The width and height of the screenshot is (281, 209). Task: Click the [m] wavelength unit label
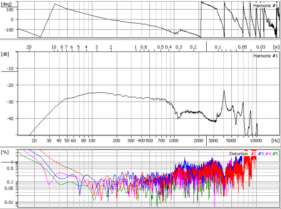click(x=275, y=46)
